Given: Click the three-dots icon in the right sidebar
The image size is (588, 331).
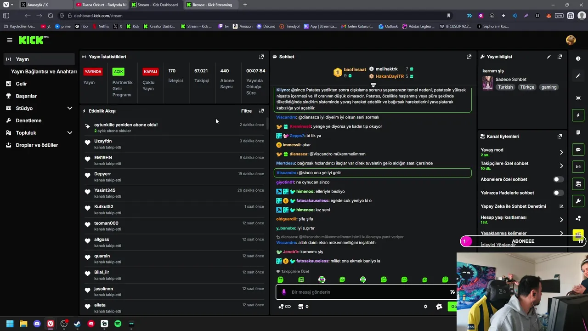Looking at the screenshot, I should click(578, 218).
